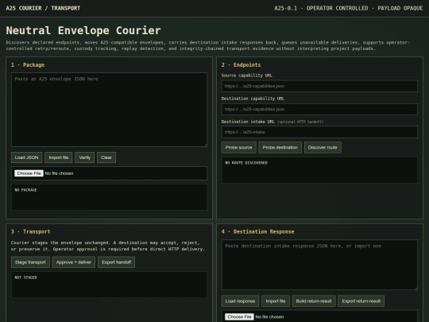Screen dimensions: 429x322
Task: Click Import file in Destination Response panel
Action: tap(275, 301)
